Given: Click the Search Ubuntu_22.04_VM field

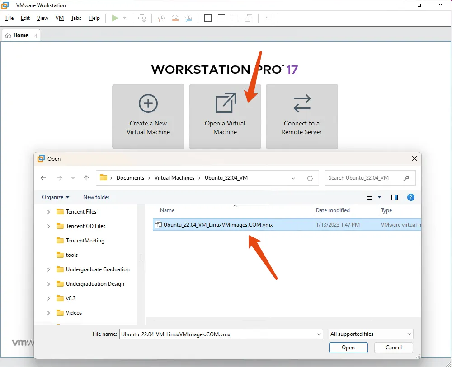Looking at the screenshot, I should pos(364,178).
